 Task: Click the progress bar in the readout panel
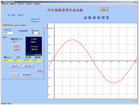(x=34, y=55)
